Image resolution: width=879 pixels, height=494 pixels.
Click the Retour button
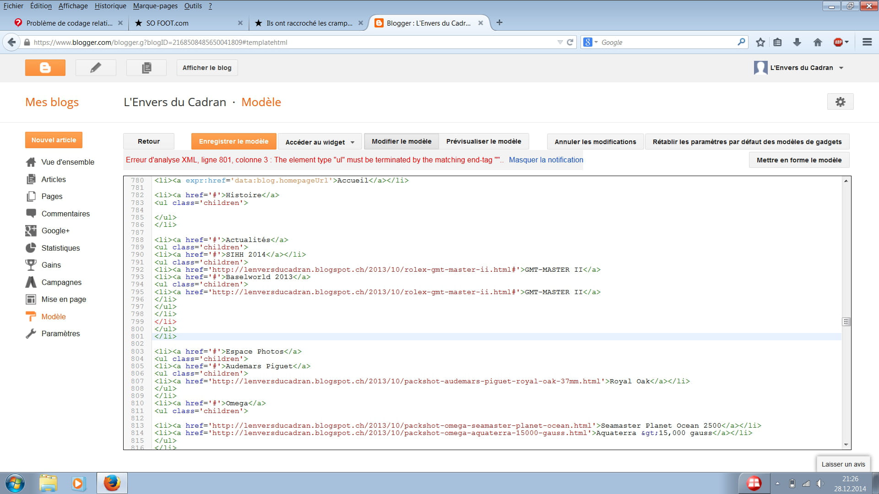(149, 141)
